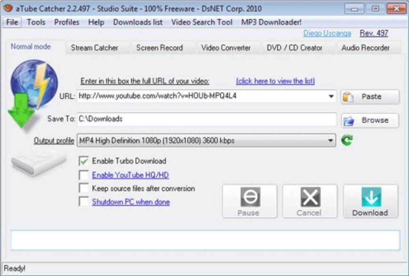
Task: Open the Enable YouTube HQ/HD link
Action: pos(130,175)
